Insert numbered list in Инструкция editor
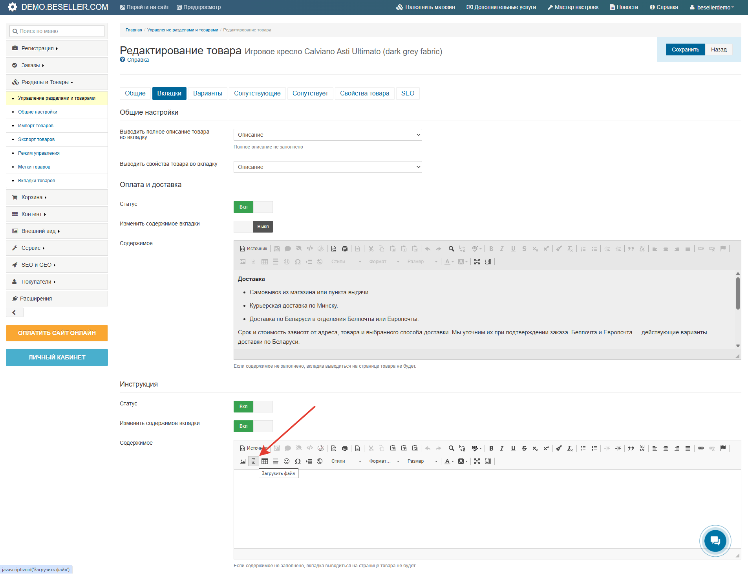Image resolution: width=748 pixels, height=581 pixels. click(583, 448)
